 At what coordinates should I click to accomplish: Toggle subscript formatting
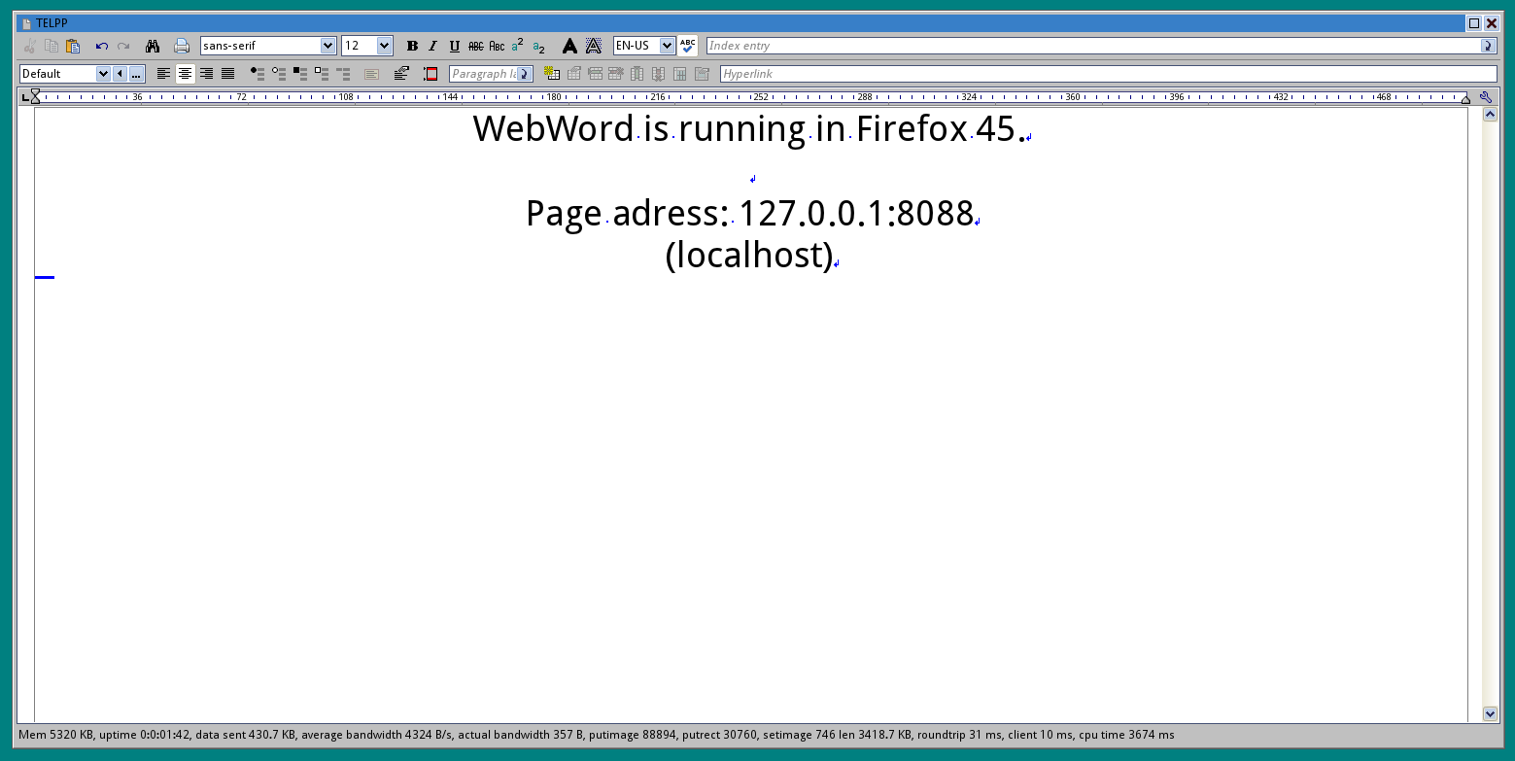[539, 46]
